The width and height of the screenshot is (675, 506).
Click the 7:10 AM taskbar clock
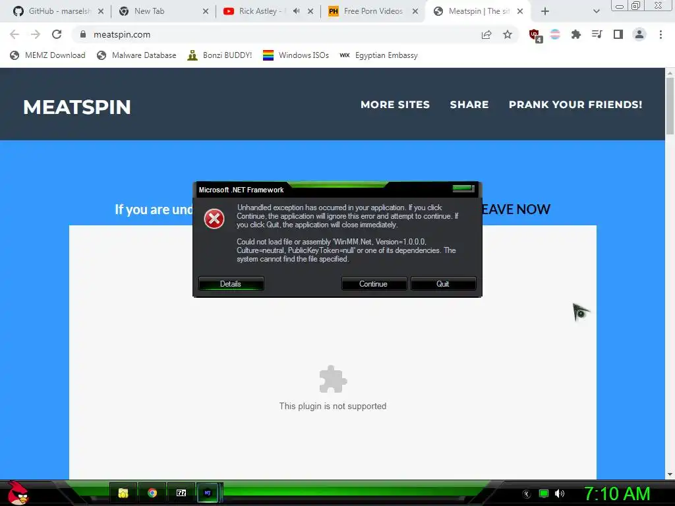617,493
